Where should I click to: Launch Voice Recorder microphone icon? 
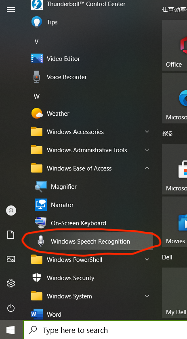click(x=37, y=77)
